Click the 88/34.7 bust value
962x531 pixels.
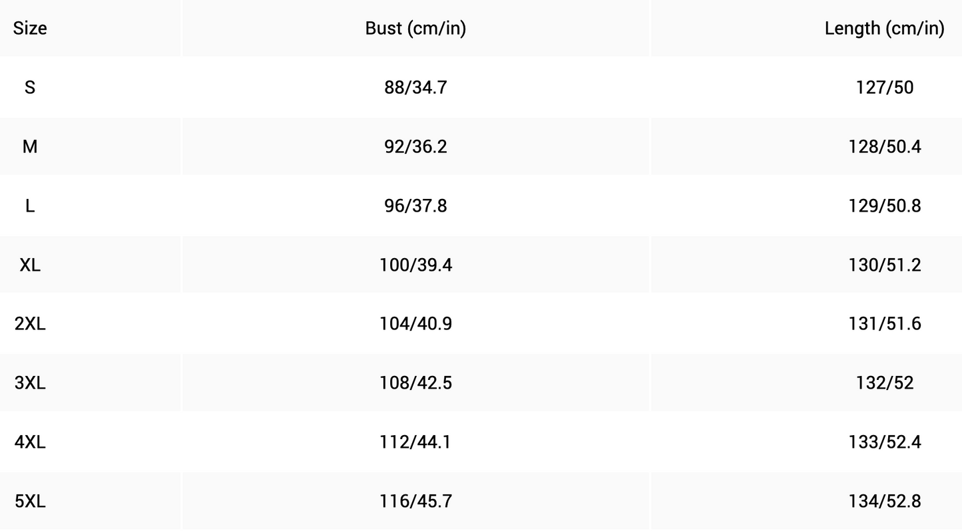[415, 87]
